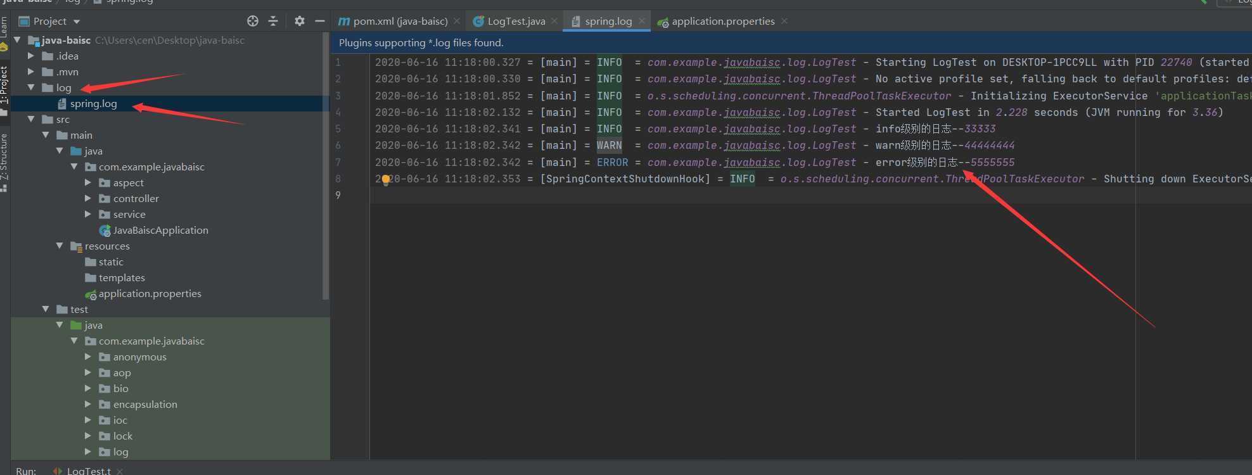Close the pom.xml tab
This screenshot has width=1252, height=475.
[457, 21]
